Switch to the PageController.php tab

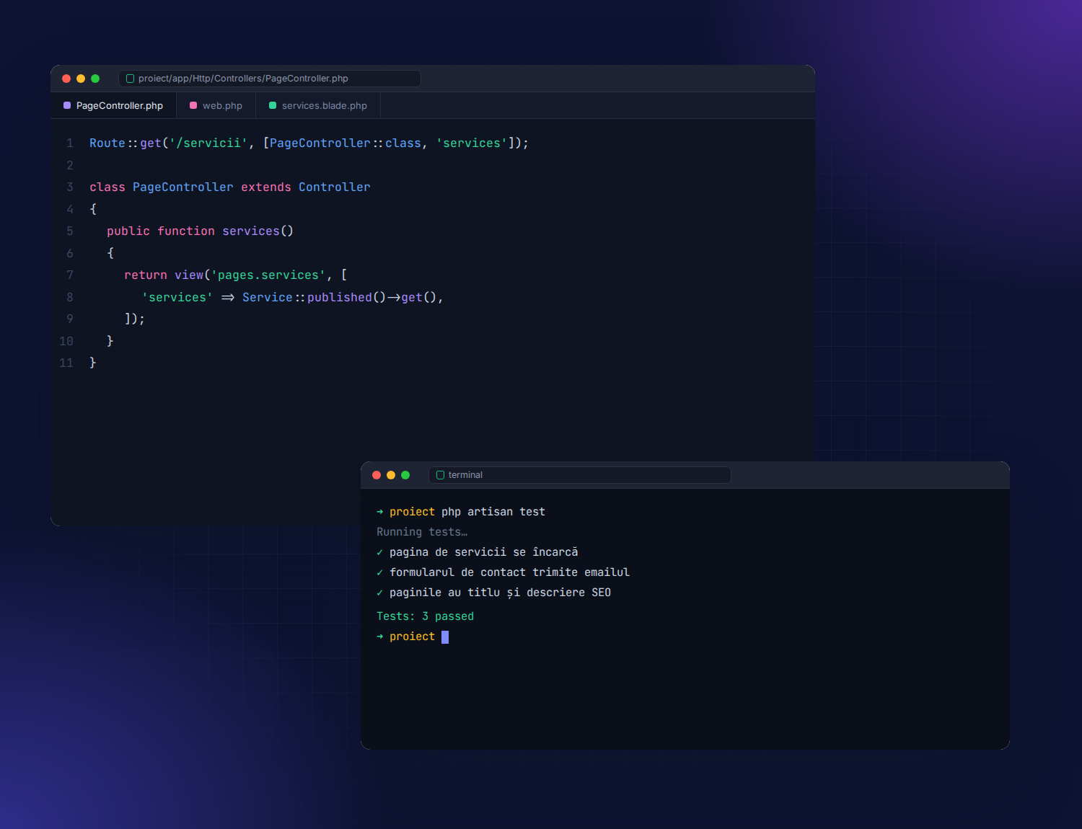coord(113,105)
